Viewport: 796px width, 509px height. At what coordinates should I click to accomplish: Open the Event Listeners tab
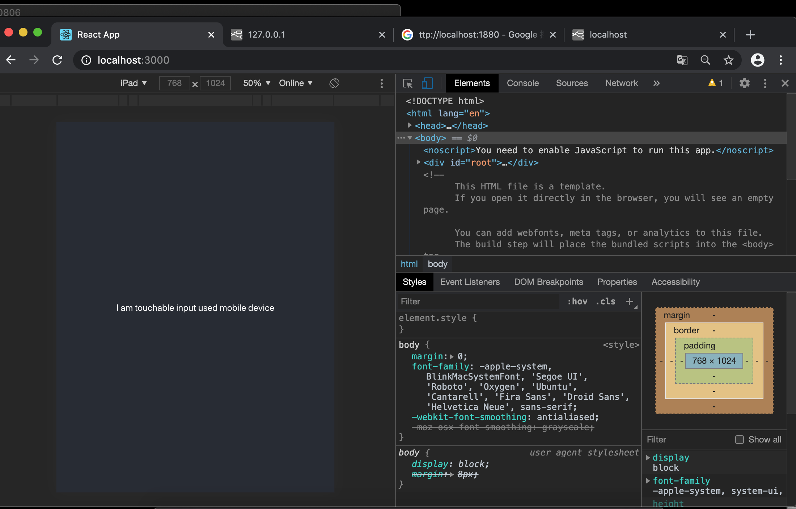pyautogui.click(x=470, y=282)
